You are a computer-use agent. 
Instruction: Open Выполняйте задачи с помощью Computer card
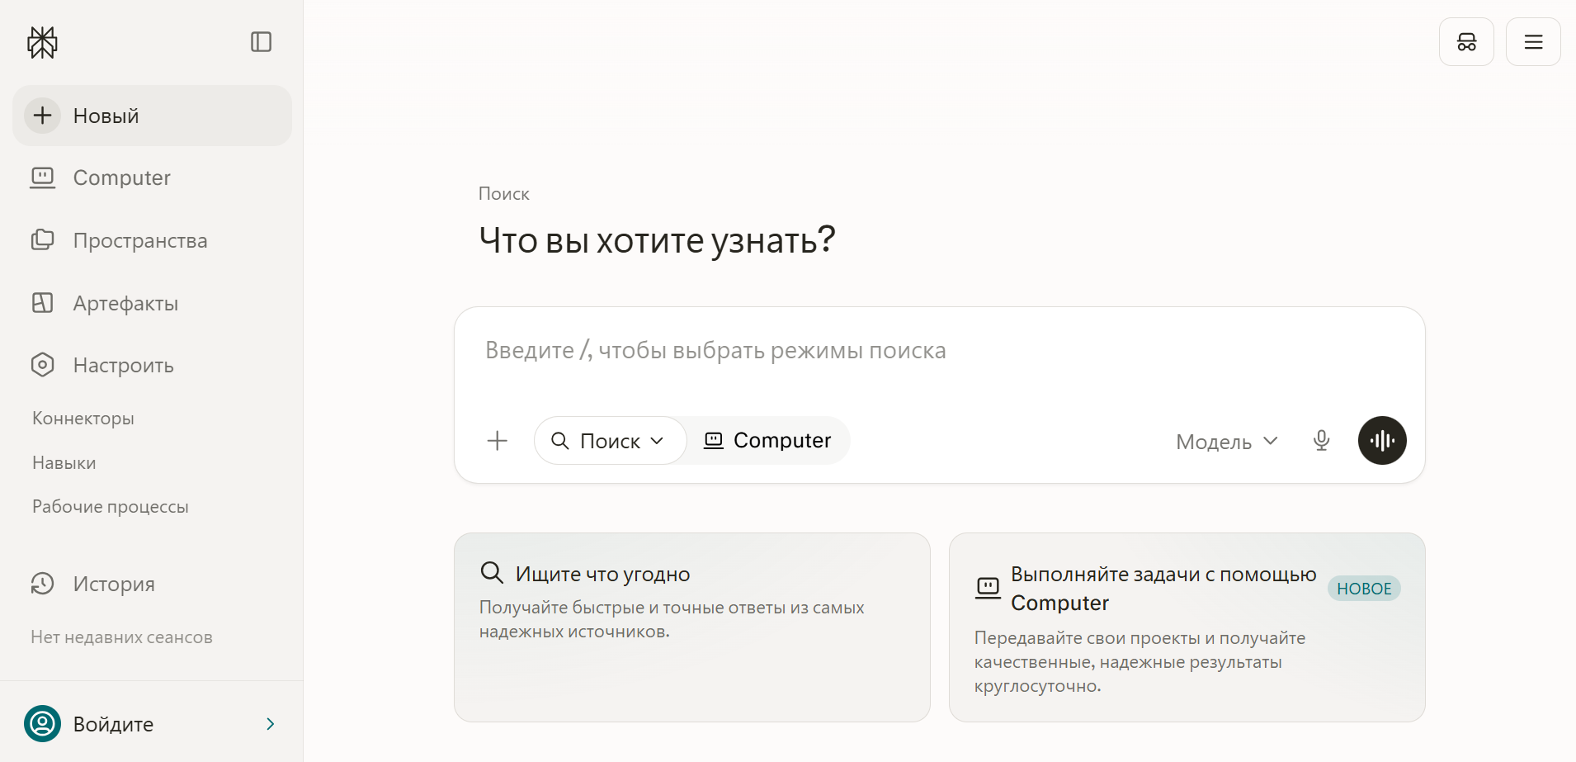pyautogui.click(x=1187, y=627)
